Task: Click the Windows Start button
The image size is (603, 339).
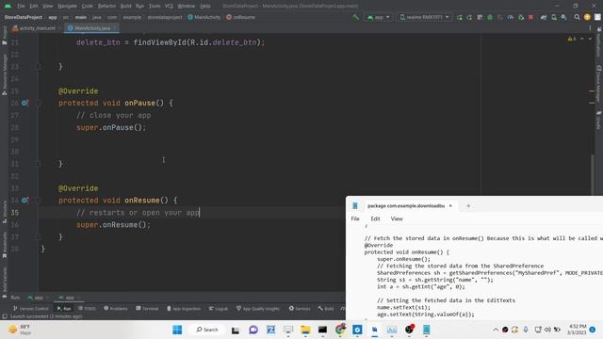Action: [177, 330]
